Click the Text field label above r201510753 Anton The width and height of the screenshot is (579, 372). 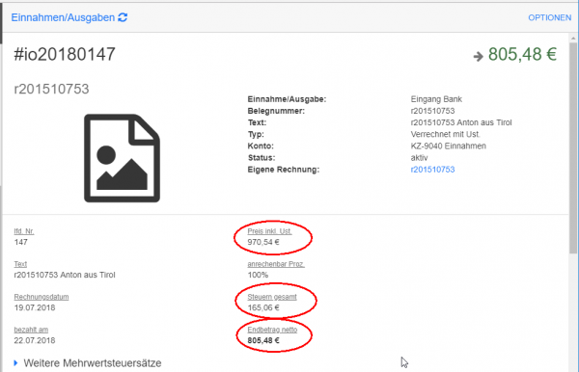pyautogui.click(x=20, y=264)
